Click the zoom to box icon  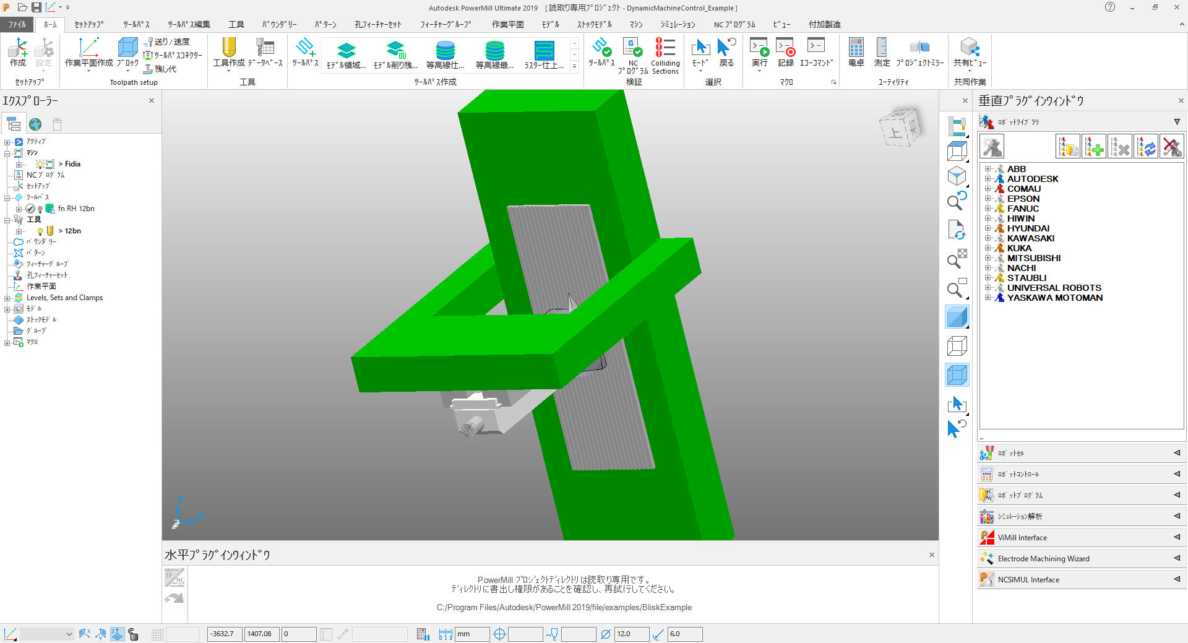957,288
